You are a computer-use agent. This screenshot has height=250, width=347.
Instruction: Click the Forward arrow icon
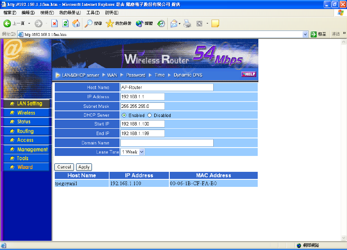tap(38, 23)
